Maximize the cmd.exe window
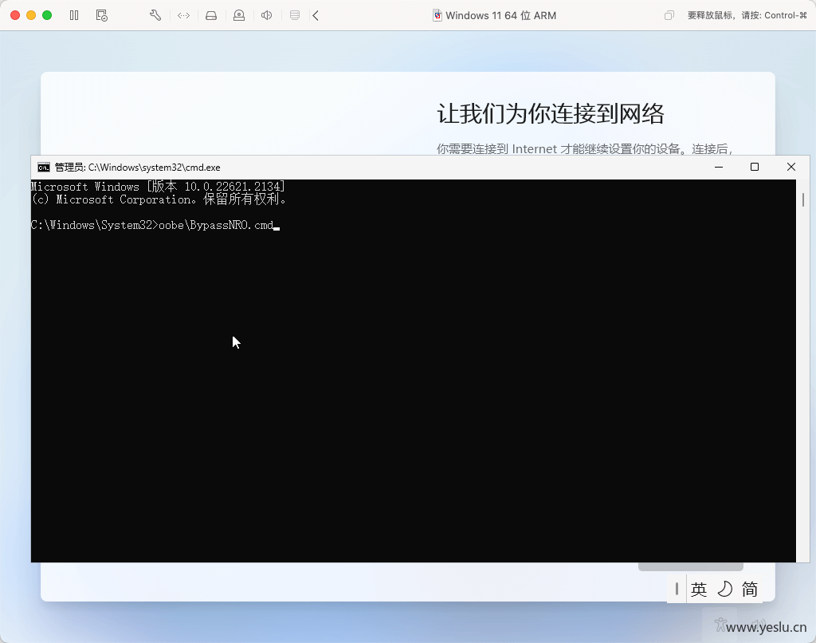The width and height of the screenshot is (816, 643). pos(755,167)
